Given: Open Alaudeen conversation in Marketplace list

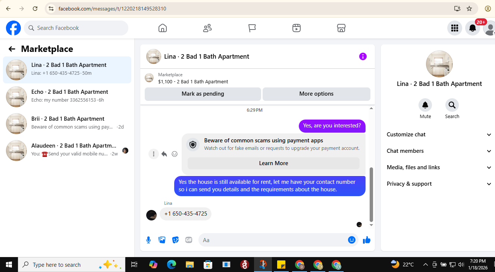Looking at the screenshot, I should coord(67,151).
